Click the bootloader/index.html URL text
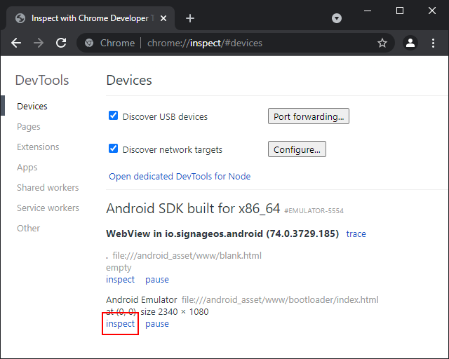 [x=280, y=299]
